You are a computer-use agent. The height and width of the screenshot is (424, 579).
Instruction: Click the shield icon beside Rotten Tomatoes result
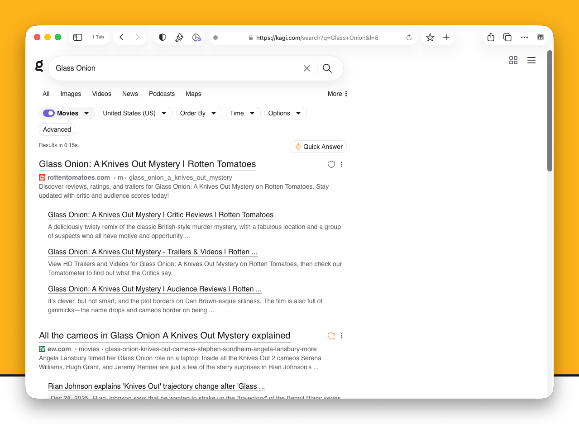point(331,164)
